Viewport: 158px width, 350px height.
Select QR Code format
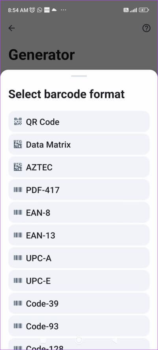pos(79,122)
